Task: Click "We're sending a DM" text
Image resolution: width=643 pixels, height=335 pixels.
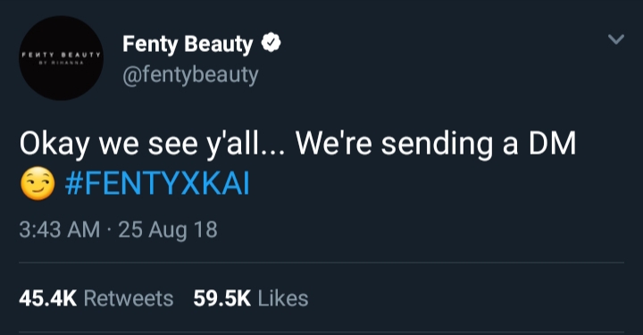Action: tap(436, 144)
